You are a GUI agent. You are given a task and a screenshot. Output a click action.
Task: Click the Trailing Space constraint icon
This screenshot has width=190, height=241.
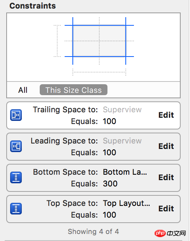(16, 115)
